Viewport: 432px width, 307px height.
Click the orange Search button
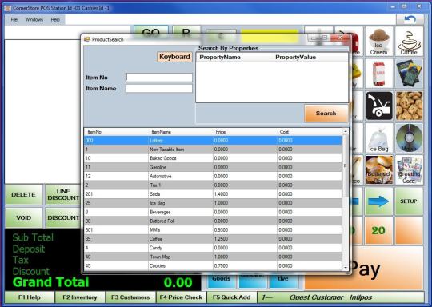(x=326, y=114)
